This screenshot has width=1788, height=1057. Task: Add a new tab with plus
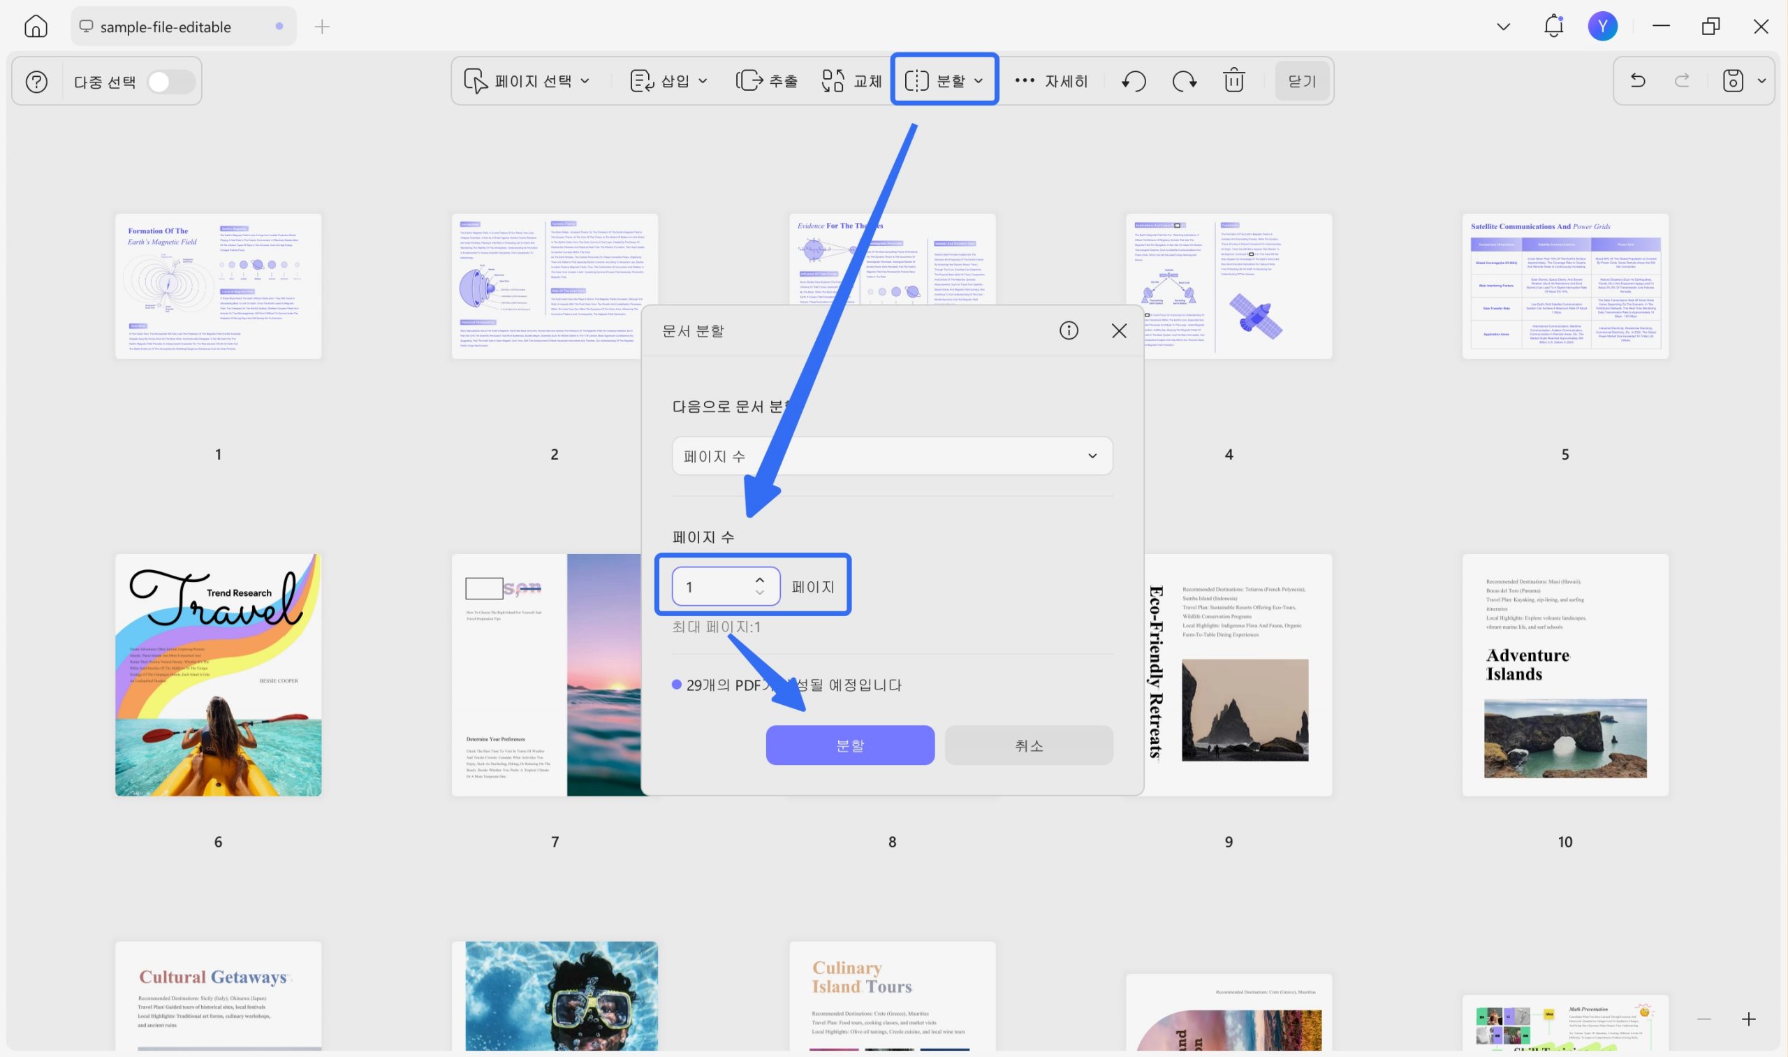pos(322,27)
